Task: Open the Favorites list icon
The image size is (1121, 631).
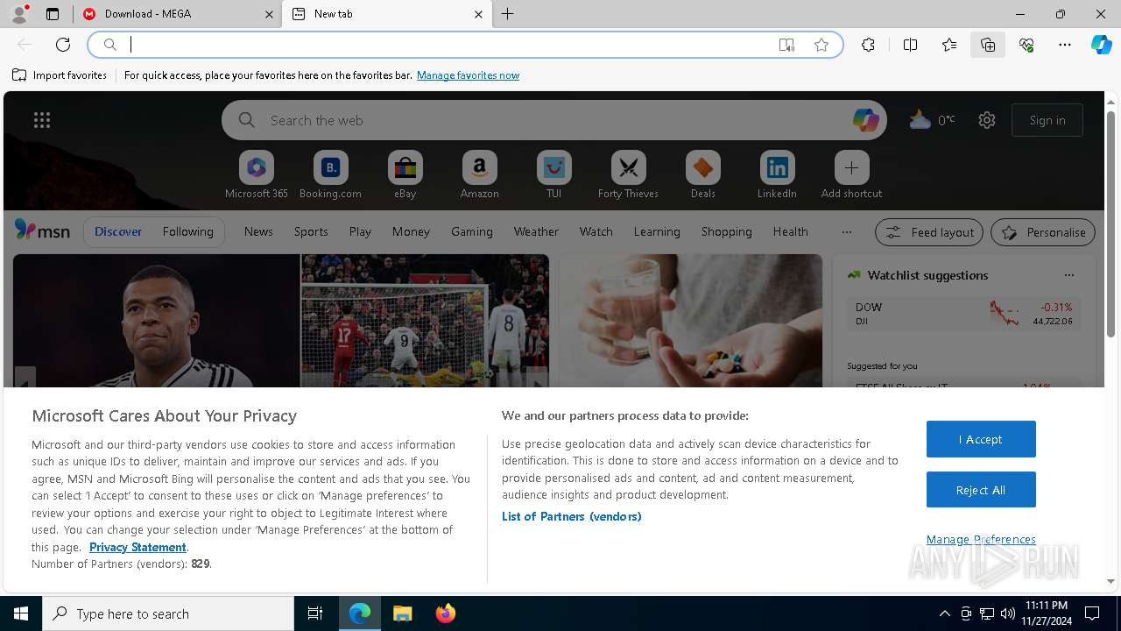Action: pos(949,45)
